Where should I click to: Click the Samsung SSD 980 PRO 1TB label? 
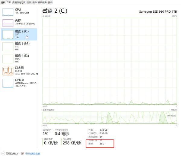click(158, 12)
